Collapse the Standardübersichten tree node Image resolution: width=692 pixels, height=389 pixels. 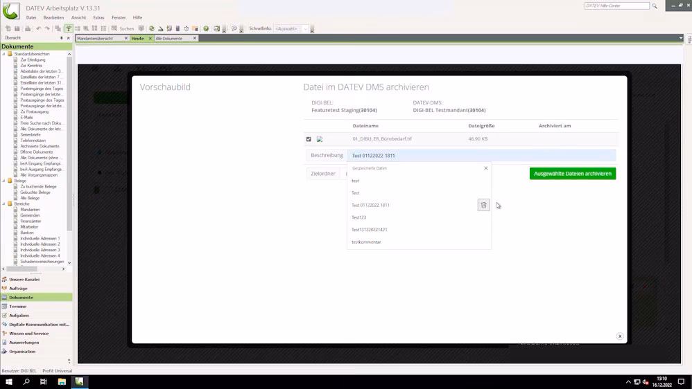click(4, 54)
